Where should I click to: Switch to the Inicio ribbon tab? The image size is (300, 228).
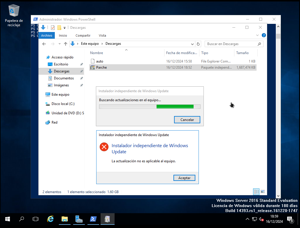coord(63,35)
